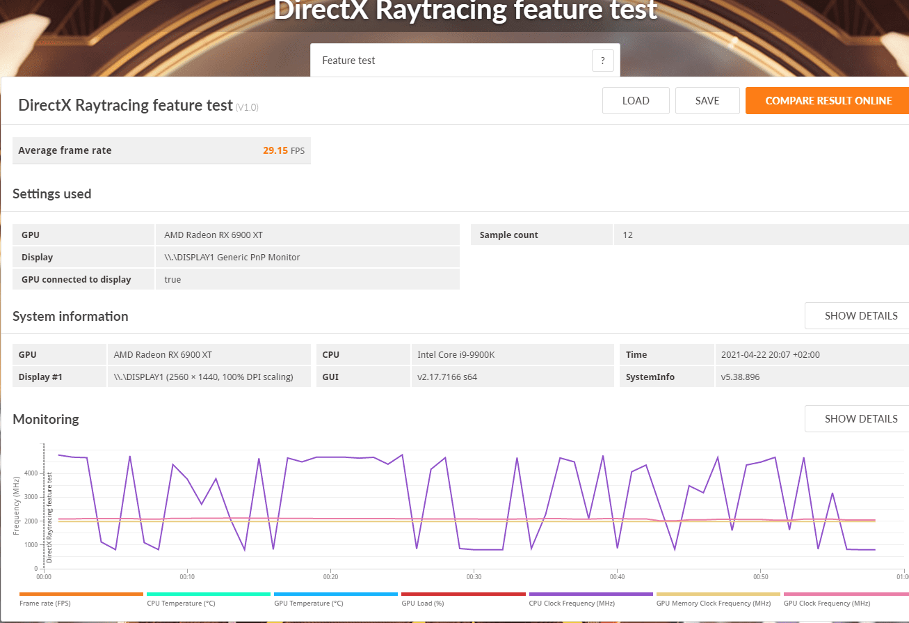This screenshot has width=909, height=623.
Task: Click the 00:50 marker on chart timeline
Action: coord(761,577)
